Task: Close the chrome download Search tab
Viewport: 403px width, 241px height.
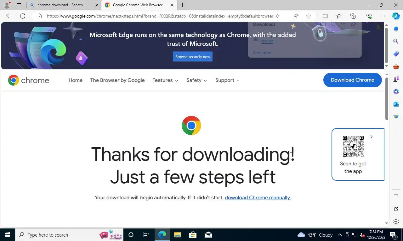Action: coord(97,5)
